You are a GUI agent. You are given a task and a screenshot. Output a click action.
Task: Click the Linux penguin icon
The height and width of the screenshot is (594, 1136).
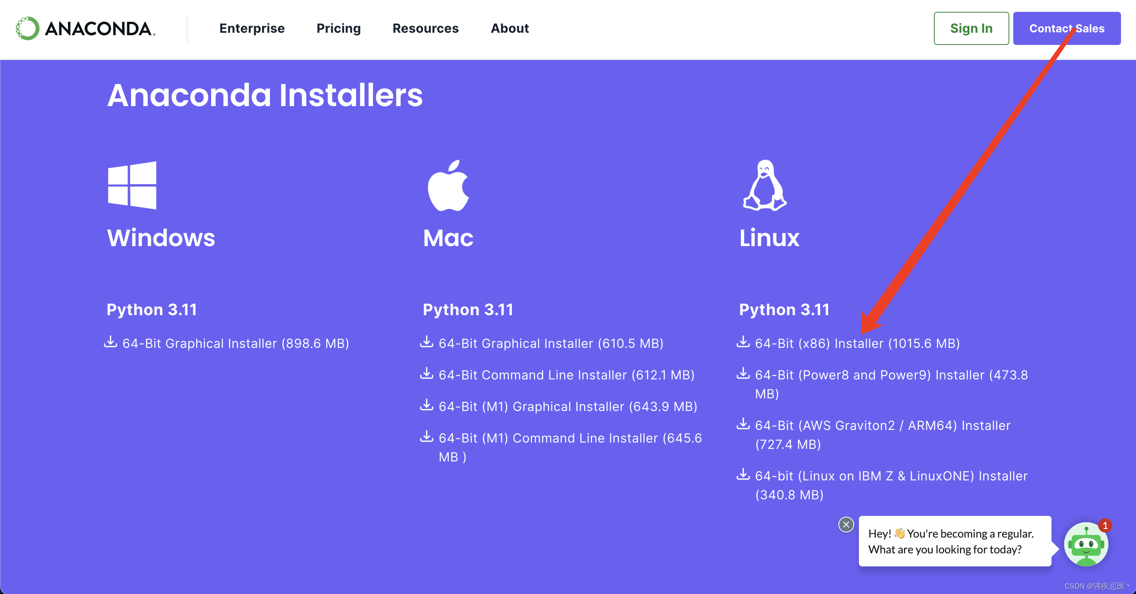click(765, 185)
